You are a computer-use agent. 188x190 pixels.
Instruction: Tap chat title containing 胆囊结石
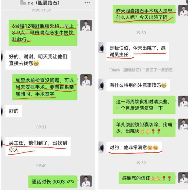point(44,3)
